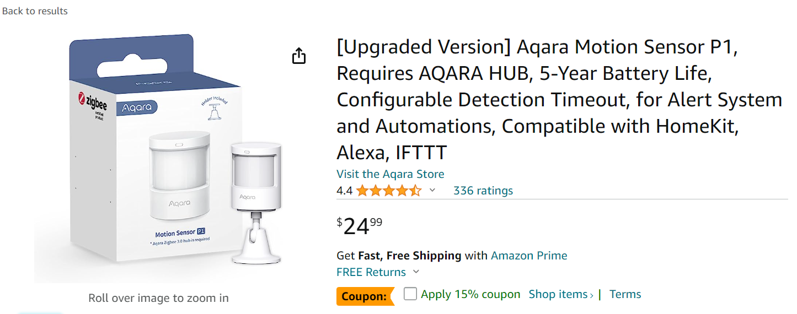The image size is (797, 314).
Task: Go back via Back to results
Action: pyautogui.click(x=35, y=10)
